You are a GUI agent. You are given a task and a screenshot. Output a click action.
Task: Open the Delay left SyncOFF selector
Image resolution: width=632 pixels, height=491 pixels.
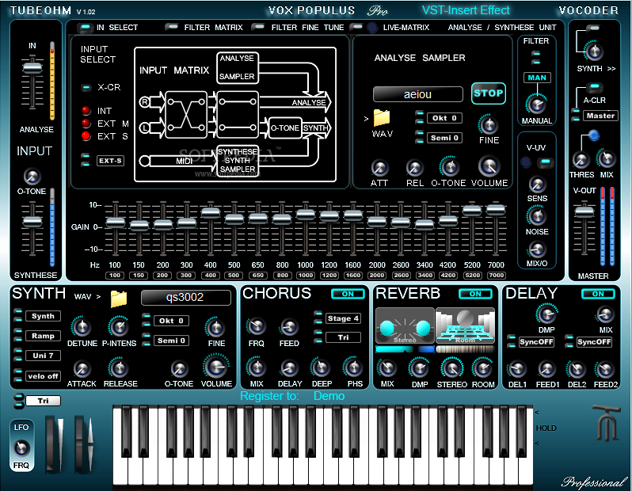tap(536, 342)
